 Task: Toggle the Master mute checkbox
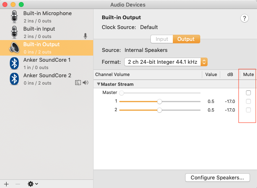[x=248, y=93]
